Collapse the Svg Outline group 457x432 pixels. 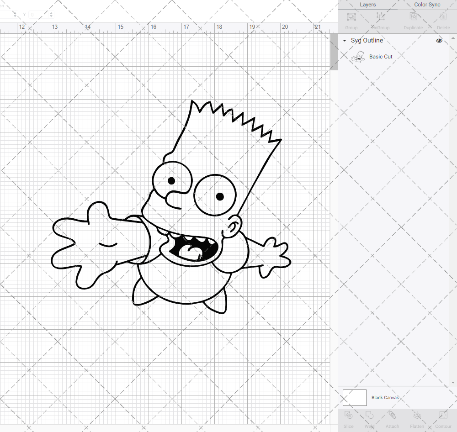pyautogui.click(x=344, y=40)
